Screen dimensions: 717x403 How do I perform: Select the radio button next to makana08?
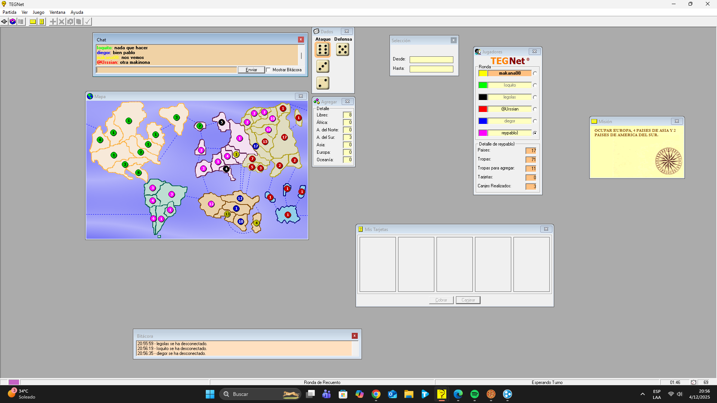pos(535,74)
